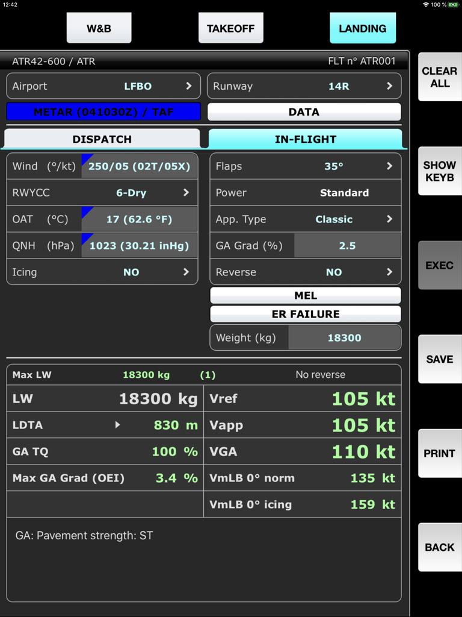Screen dimensions: 462x617
Task: Tap the Wi-Fi icon in status bar
Action: [x=426, y=5]
